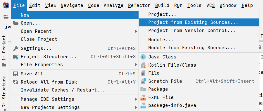This screenshot has height=111, width=263.
Task: Click the Java Class icon
Action: pyautogui.click(x=143, y=57)
